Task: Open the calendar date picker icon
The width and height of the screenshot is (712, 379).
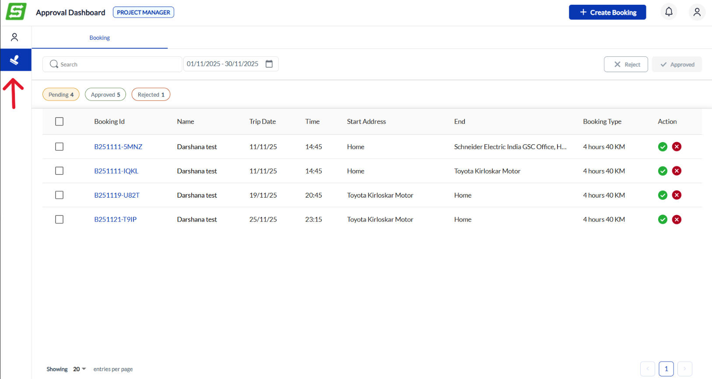Action: pos(269,64)
